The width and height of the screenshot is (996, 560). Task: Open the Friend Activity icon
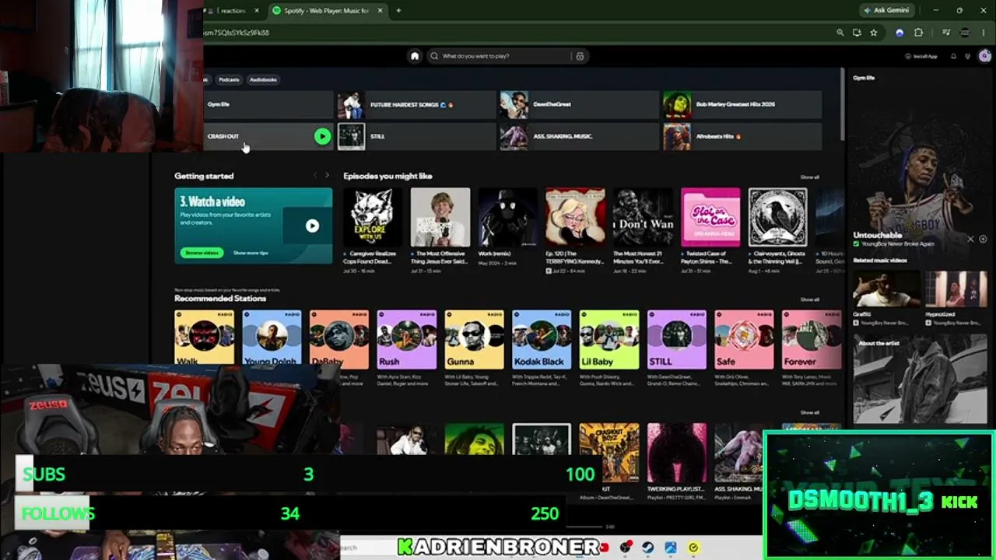click(967, 56)
